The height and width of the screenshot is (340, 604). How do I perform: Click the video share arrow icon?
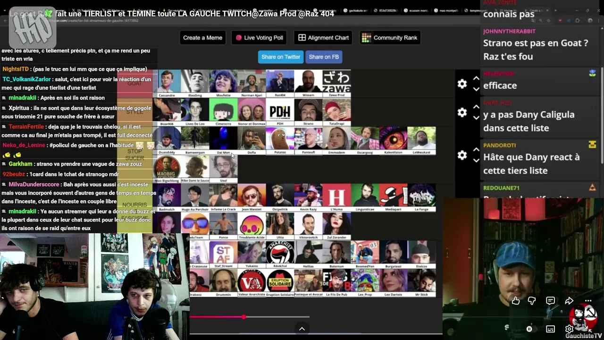(569, 301)
